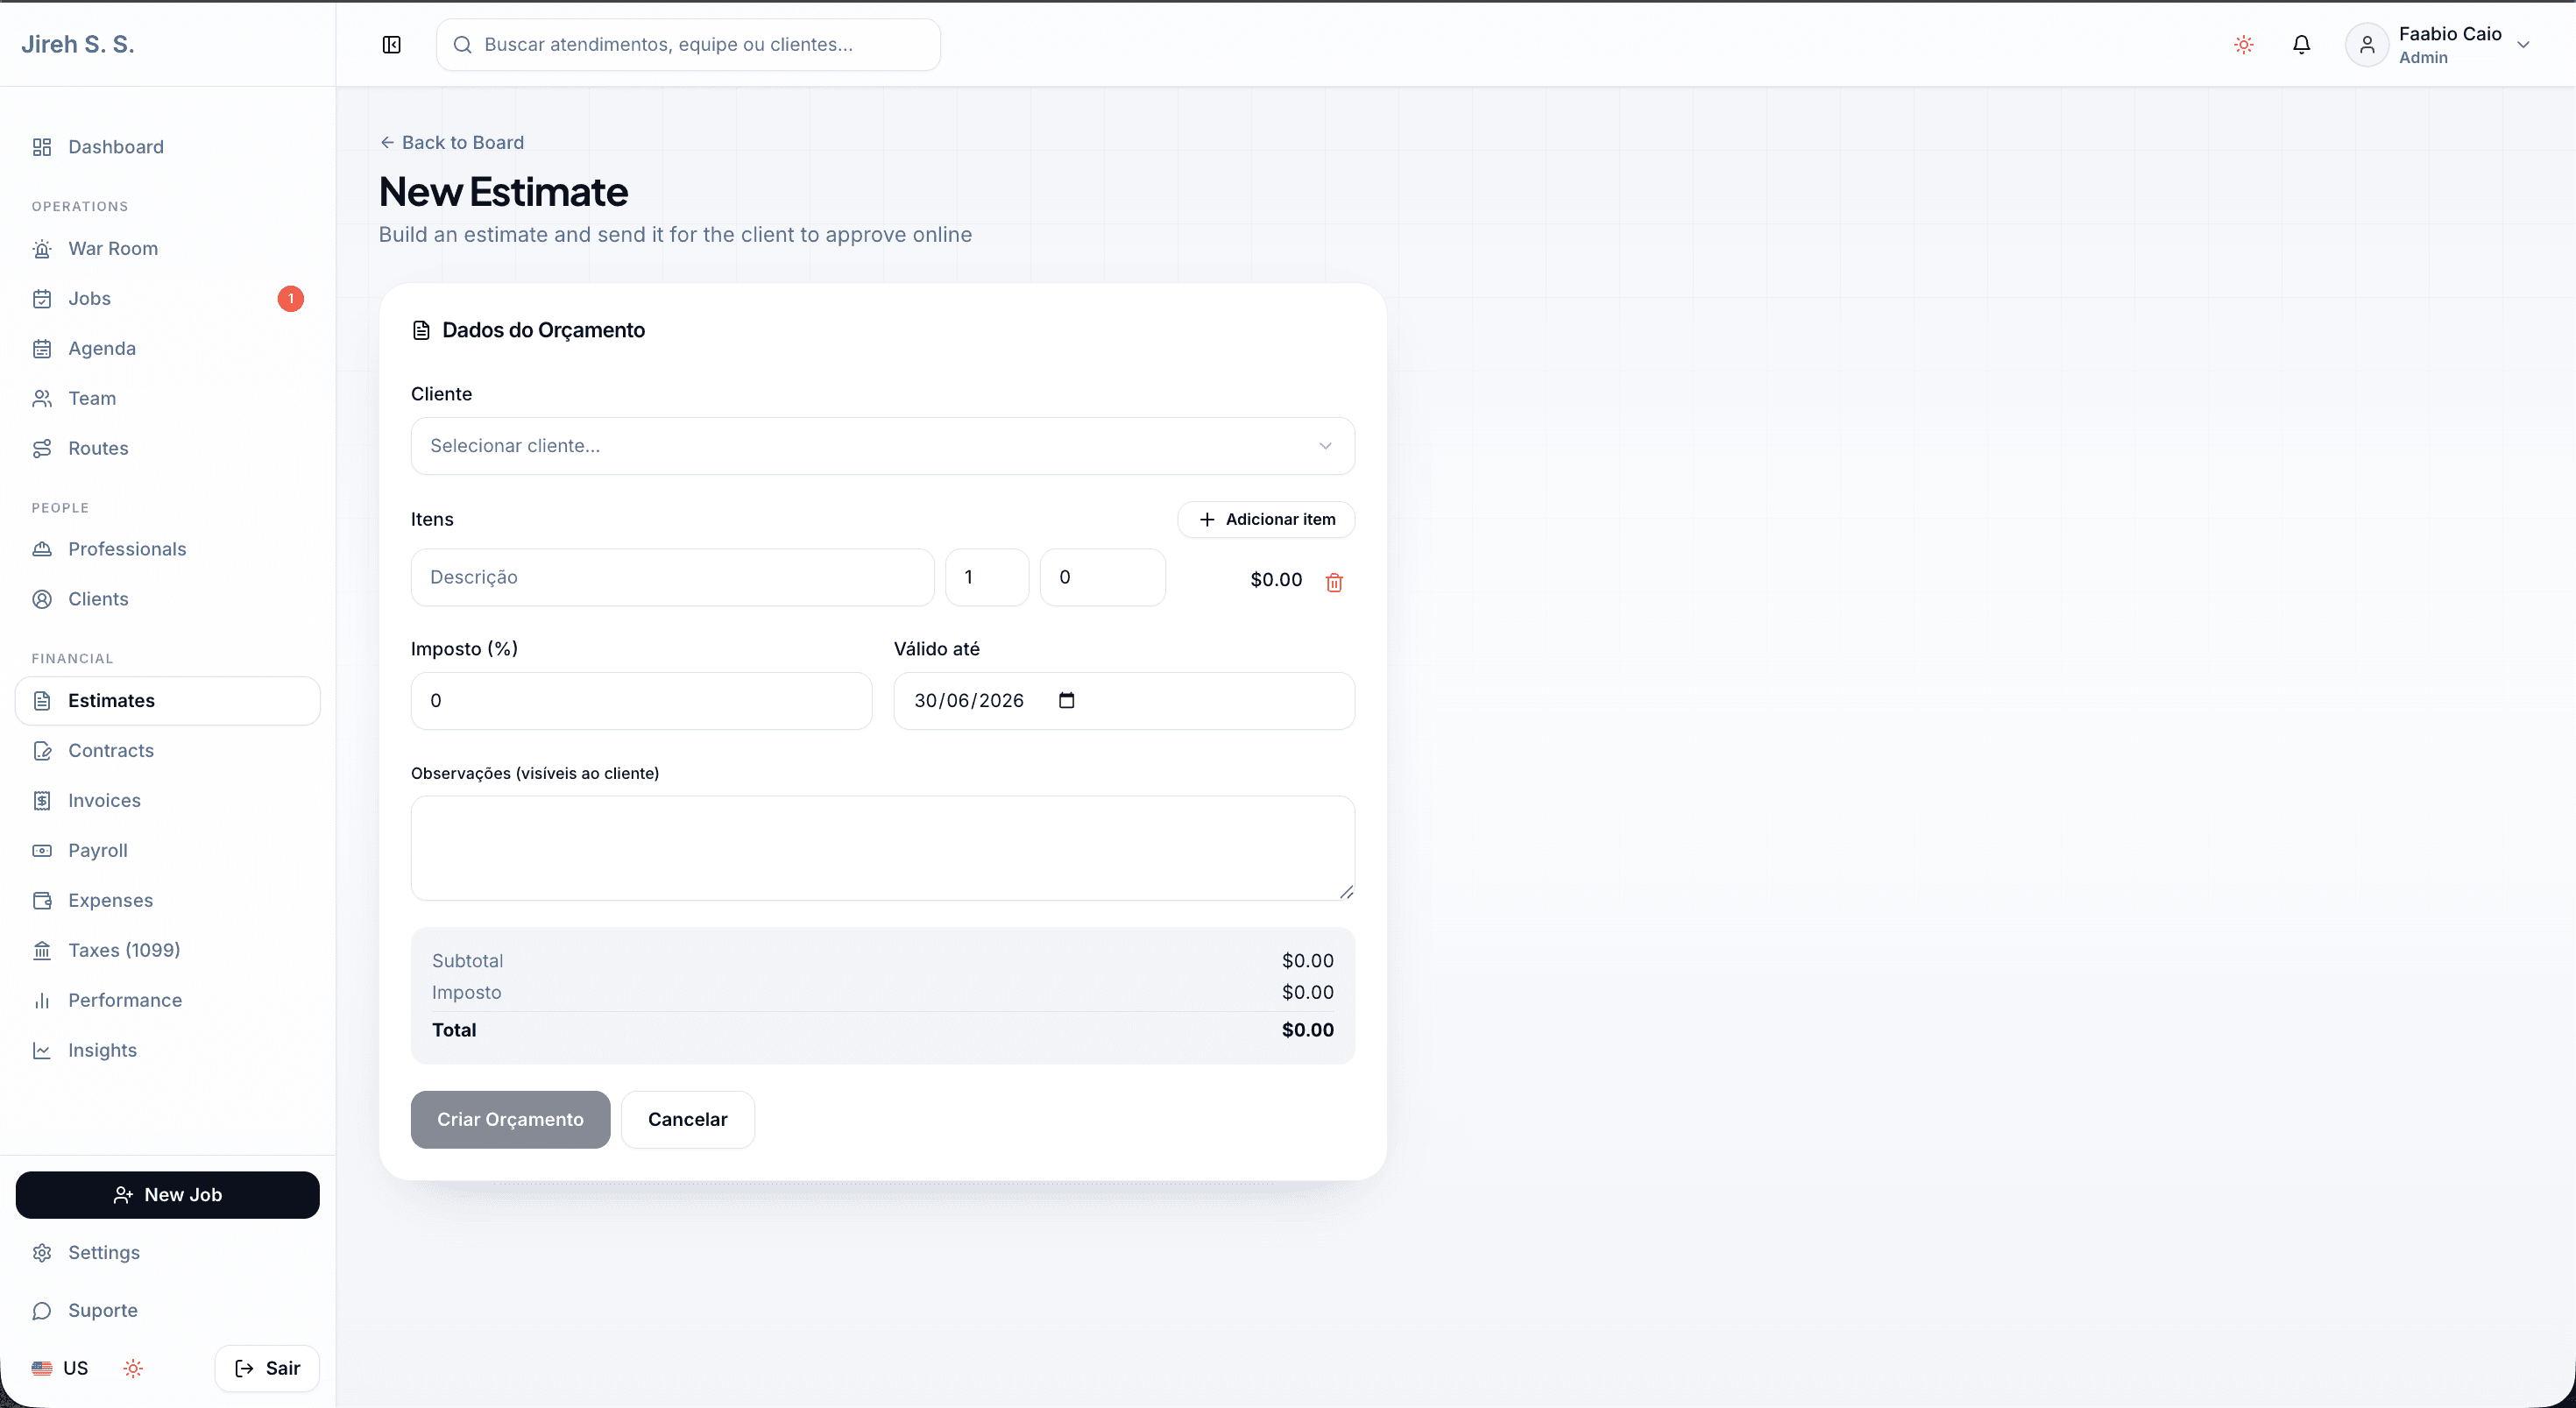
Task: Delete item with red trash icon
Action: coord(1334,582)
